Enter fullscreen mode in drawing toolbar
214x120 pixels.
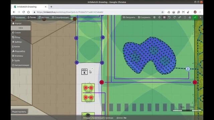click(x=185, y=17)
